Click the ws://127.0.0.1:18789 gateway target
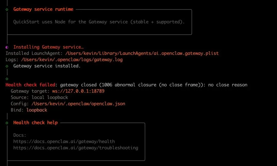This screenshot has height=166, width=277. [x=78, y=91]
